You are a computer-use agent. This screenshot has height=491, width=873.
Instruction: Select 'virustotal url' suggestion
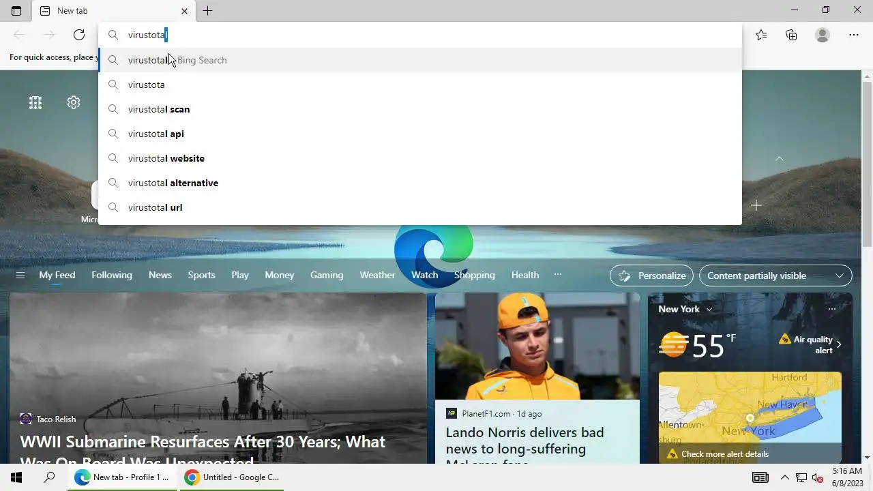point(419,207)
